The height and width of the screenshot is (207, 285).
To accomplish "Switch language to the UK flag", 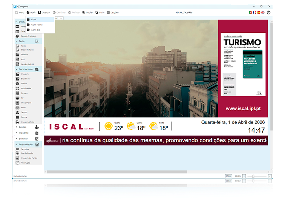I will coord(263,12).
